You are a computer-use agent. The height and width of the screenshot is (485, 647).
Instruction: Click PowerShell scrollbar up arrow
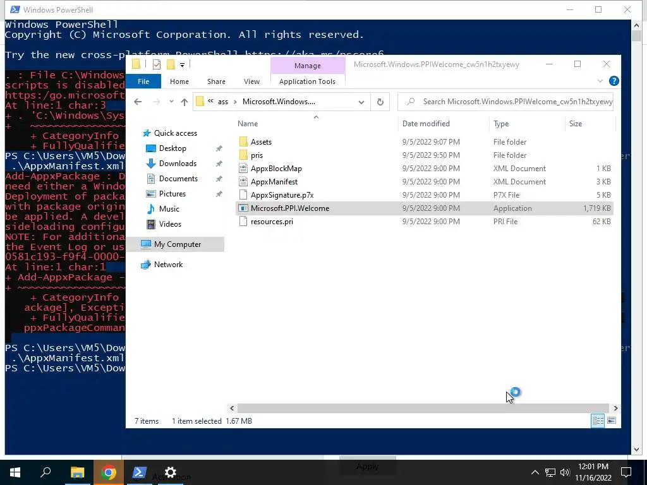tap(636, 25)
